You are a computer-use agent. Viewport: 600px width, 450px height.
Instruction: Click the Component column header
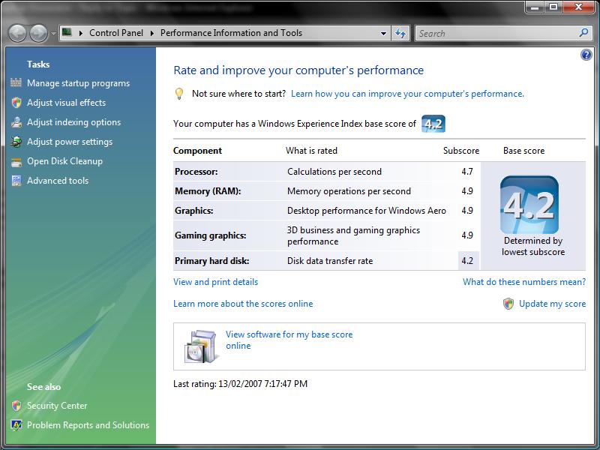click(197, 151)
